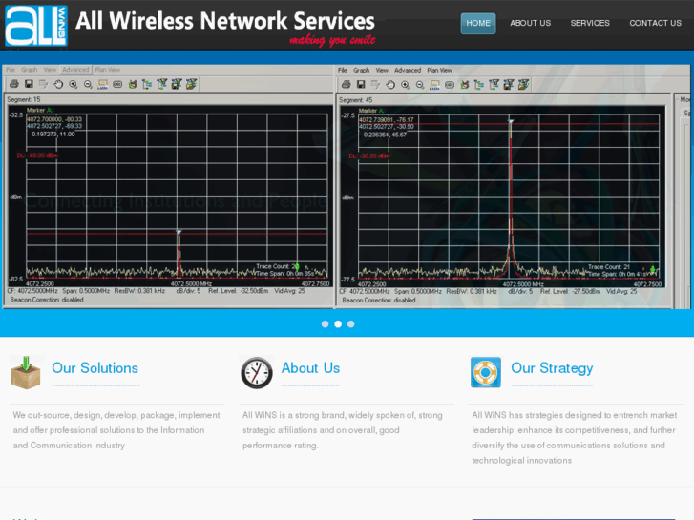
Task: Open the Our Solutions box icon
Action: [x=26, y=373]
